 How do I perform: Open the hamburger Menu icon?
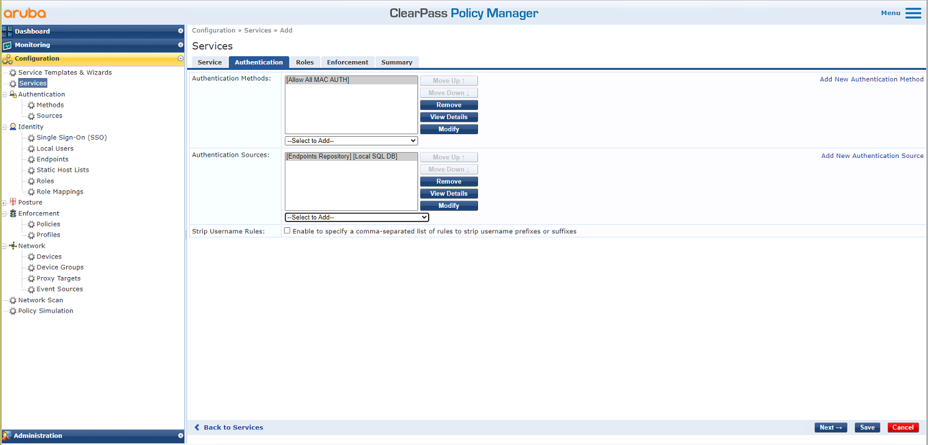[x=913, y=13]
